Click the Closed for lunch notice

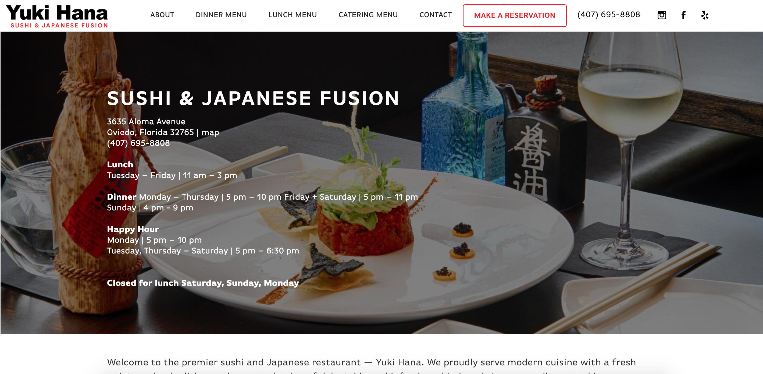(x=203, y=283)
